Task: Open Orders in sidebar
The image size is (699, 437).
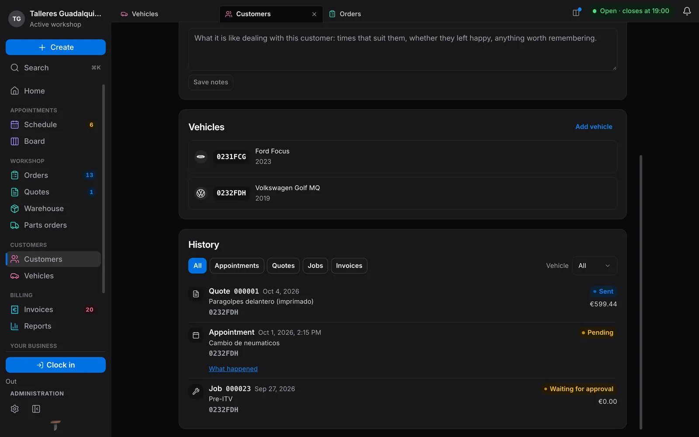Action: point(53,175)
